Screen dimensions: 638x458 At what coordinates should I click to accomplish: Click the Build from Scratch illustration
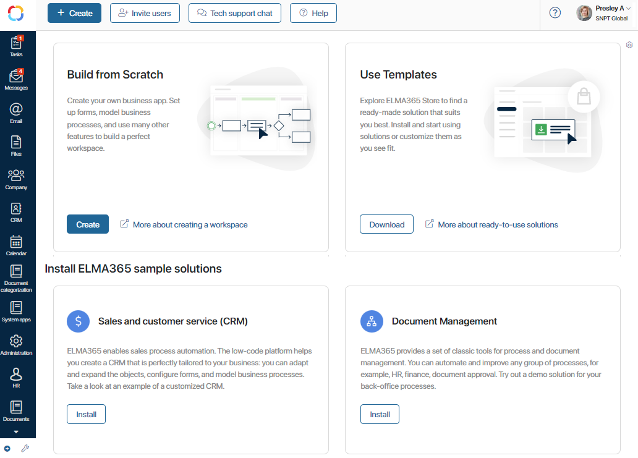point(257,119)
